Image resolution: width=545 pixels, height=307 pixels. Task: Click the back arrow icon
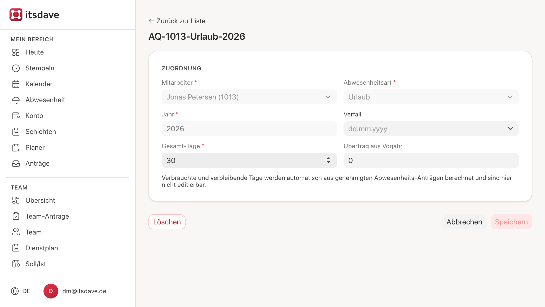coord(151,21)
